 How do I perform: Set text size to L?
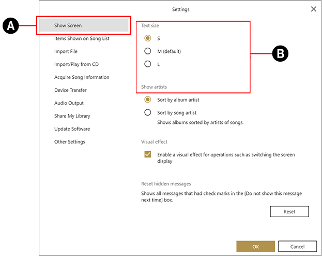coord(148,64)
